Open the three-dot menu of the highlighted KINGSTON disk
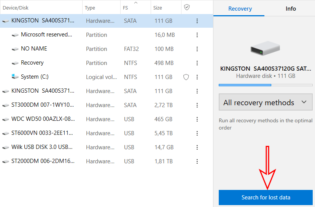 click(197, 21)
